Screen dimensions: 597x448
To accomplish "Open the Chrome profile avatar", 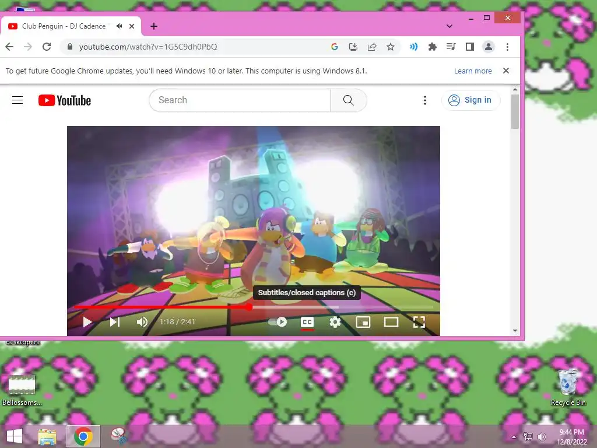I will tap(489, 47).
